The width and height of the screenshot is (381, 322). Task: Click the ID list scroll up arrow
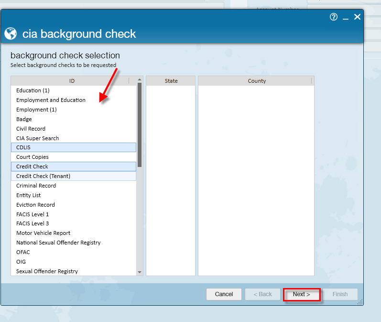[x=140, y=79]
